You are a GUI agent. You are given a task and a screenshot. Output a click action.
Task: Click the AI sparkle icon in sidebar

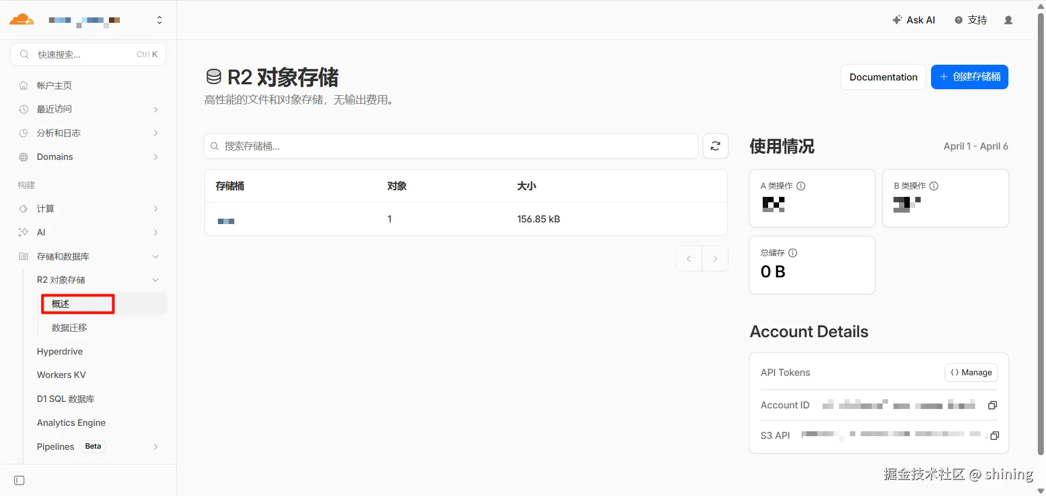tap(23, 232)
